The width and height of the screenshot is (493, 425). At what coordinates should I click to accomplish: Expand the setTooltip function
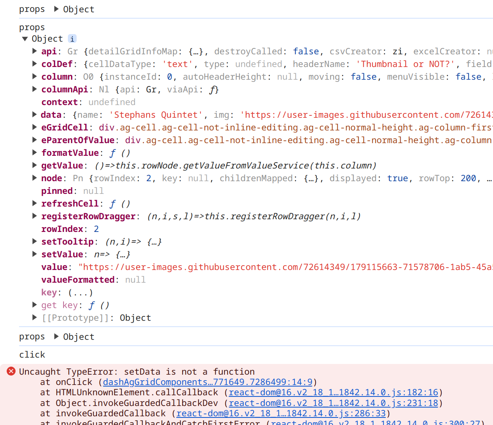click(35, 241)
